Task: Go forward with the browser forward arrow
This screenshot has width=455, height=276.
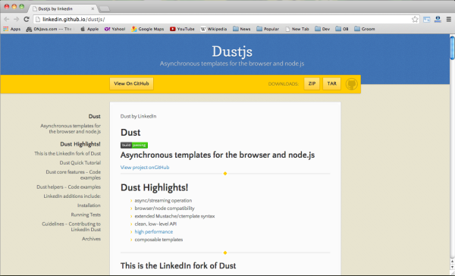Action: [x=17, y=19]
